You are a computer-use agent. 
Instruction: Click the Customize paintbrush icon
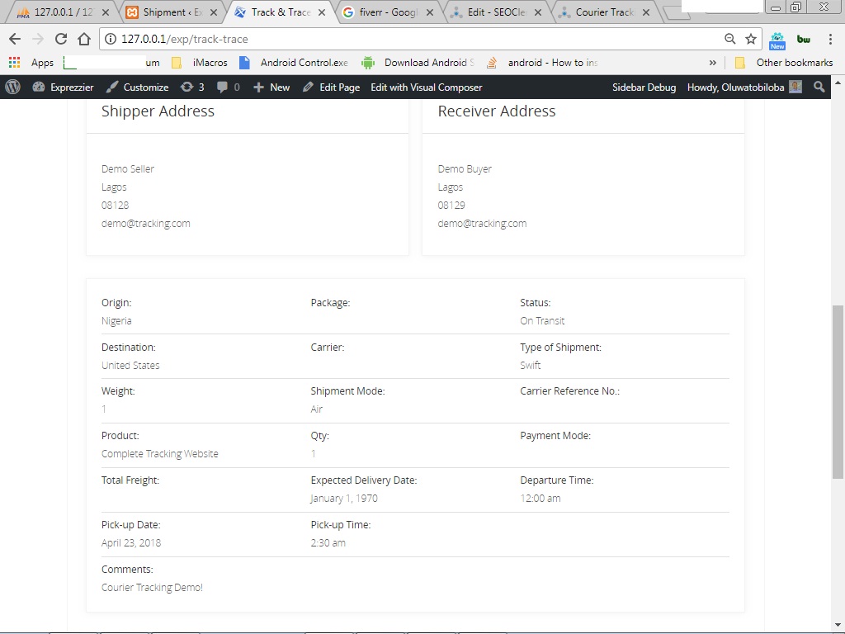point(112,87)
